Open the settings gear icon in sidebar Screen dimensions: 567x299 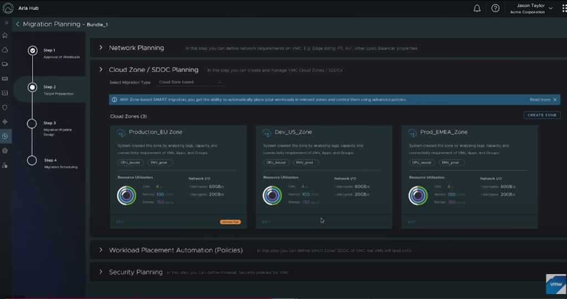(5, 151)
